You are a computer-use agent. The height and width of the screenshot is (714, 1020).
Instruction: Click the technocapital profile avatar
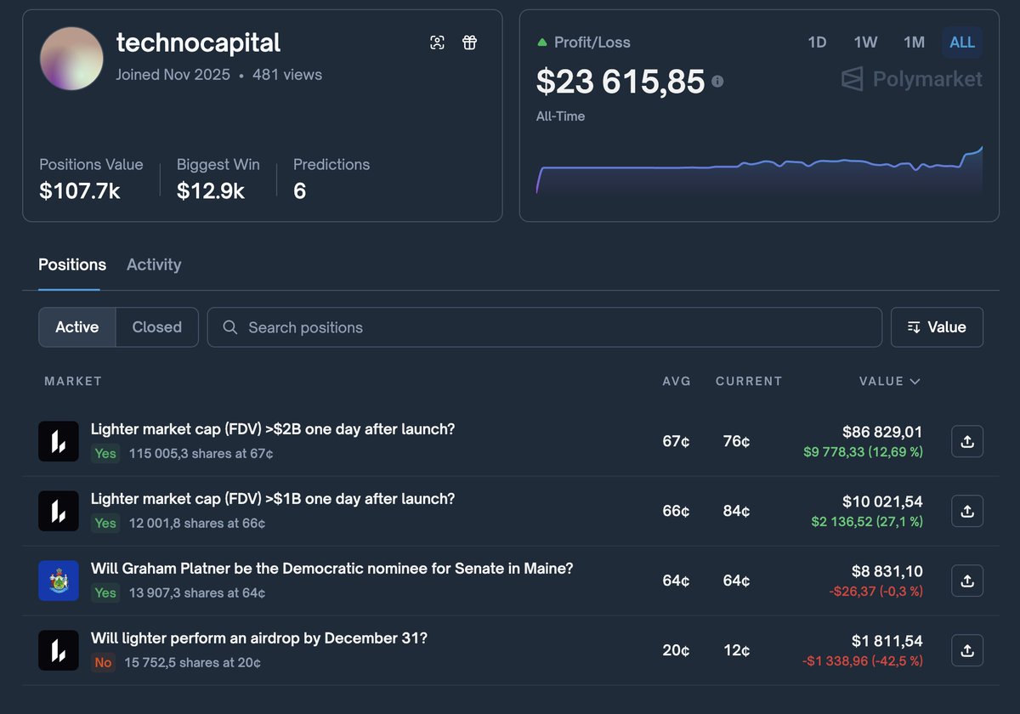[71, 58]
